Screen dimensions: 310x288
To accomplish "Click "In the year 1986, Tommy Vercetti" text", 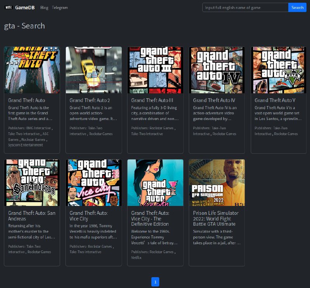I will 93,231.
